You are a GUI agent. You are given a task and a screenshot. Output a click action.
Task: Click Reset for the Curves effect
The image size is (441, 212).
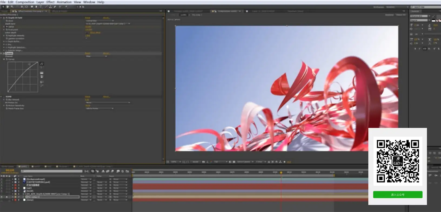88,53
